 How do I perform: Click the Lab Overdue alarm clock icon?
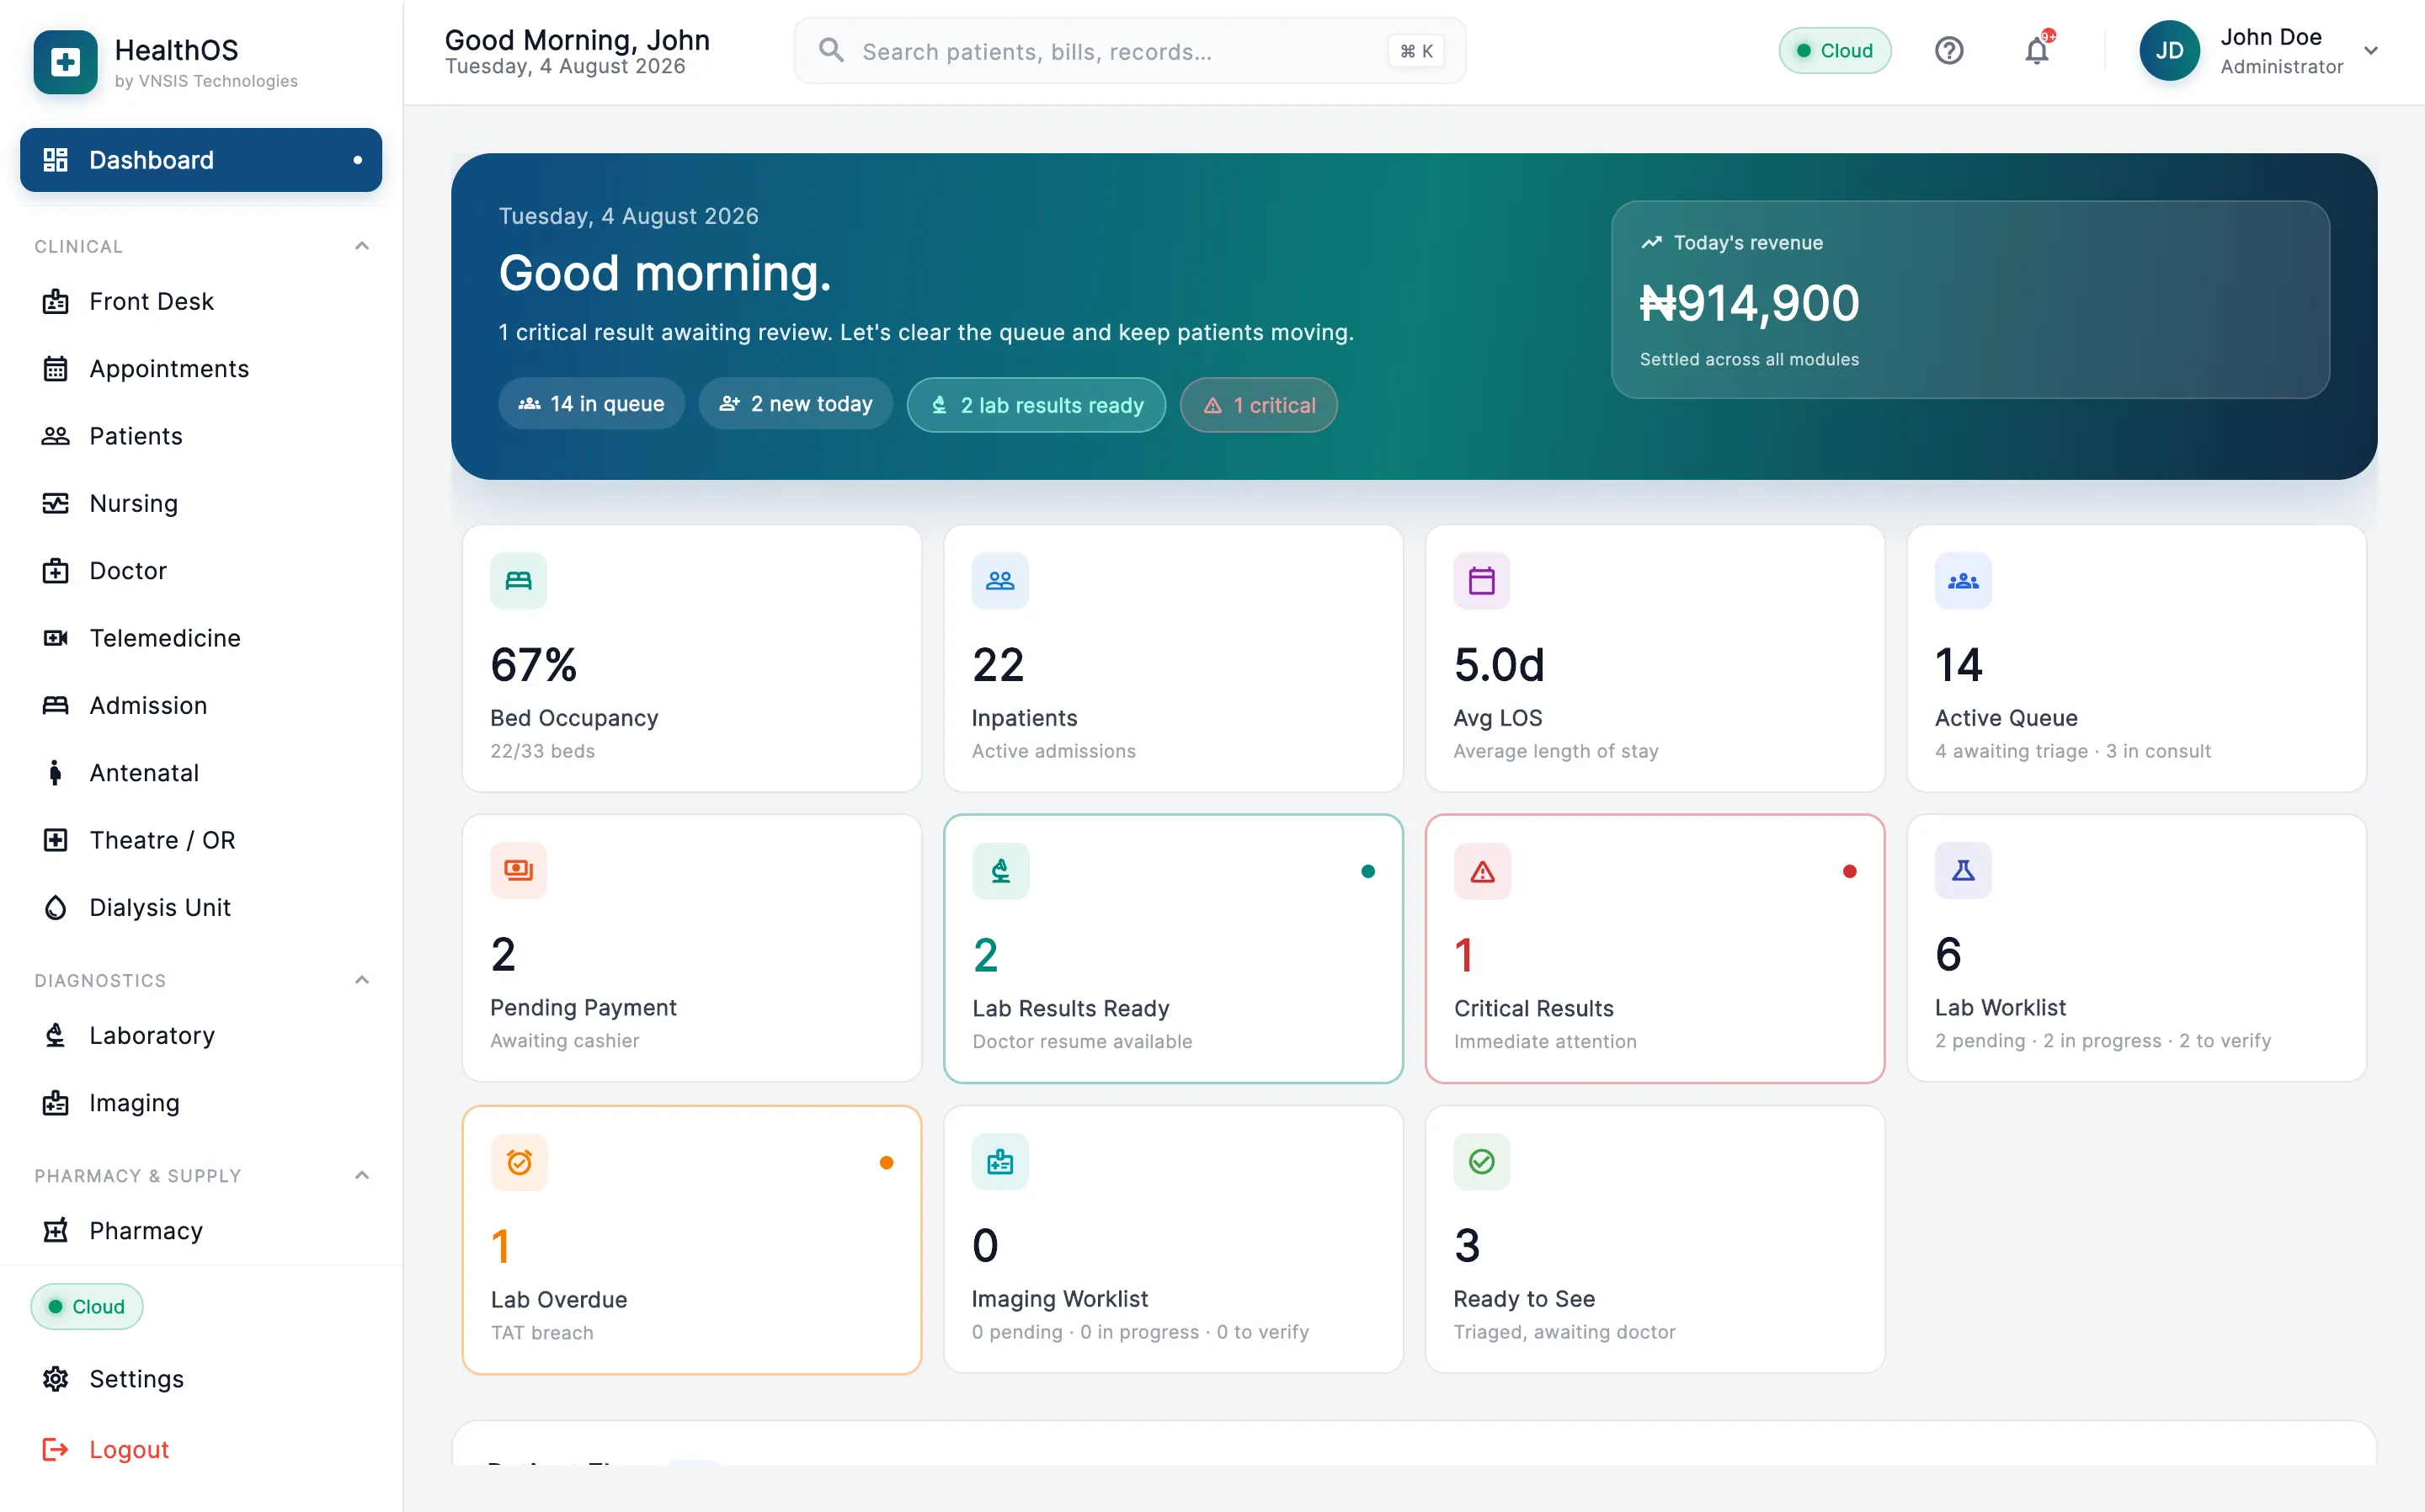(x=519, y=1162)
